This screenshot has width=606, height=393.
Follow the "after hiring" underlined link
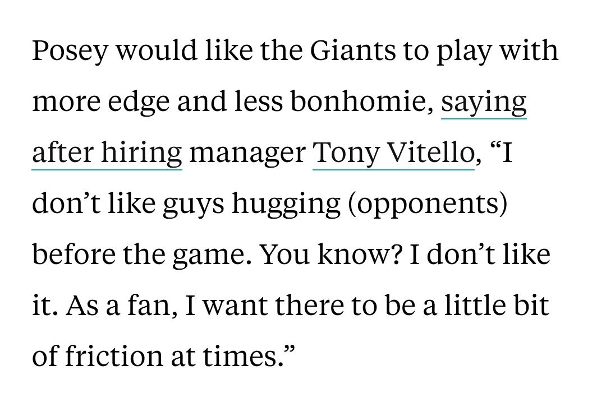[107, 153]
